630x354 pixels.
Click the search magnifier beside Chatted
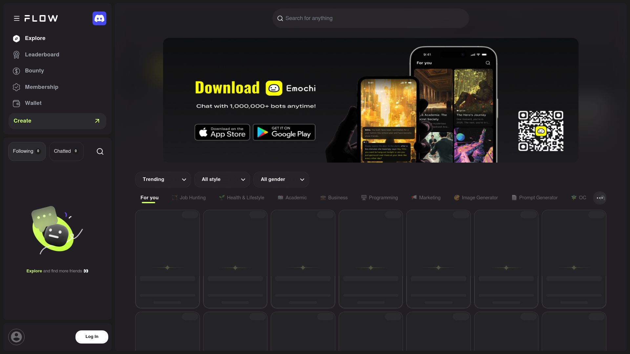pos(100,151)
